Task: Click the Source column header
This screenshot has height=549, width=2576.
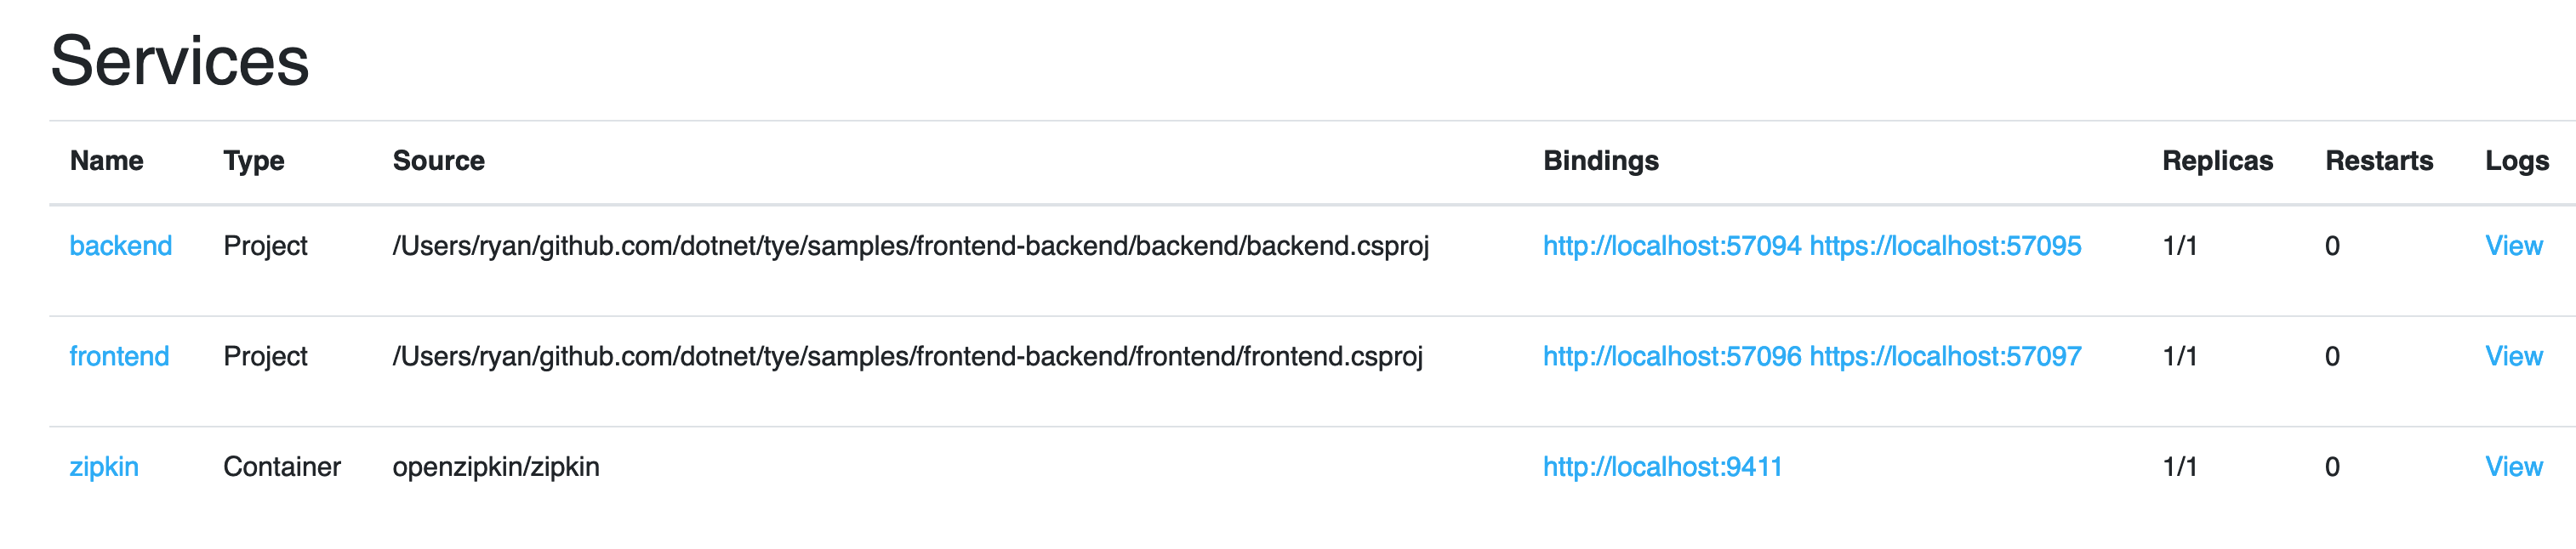Action: tap(438, 161)
